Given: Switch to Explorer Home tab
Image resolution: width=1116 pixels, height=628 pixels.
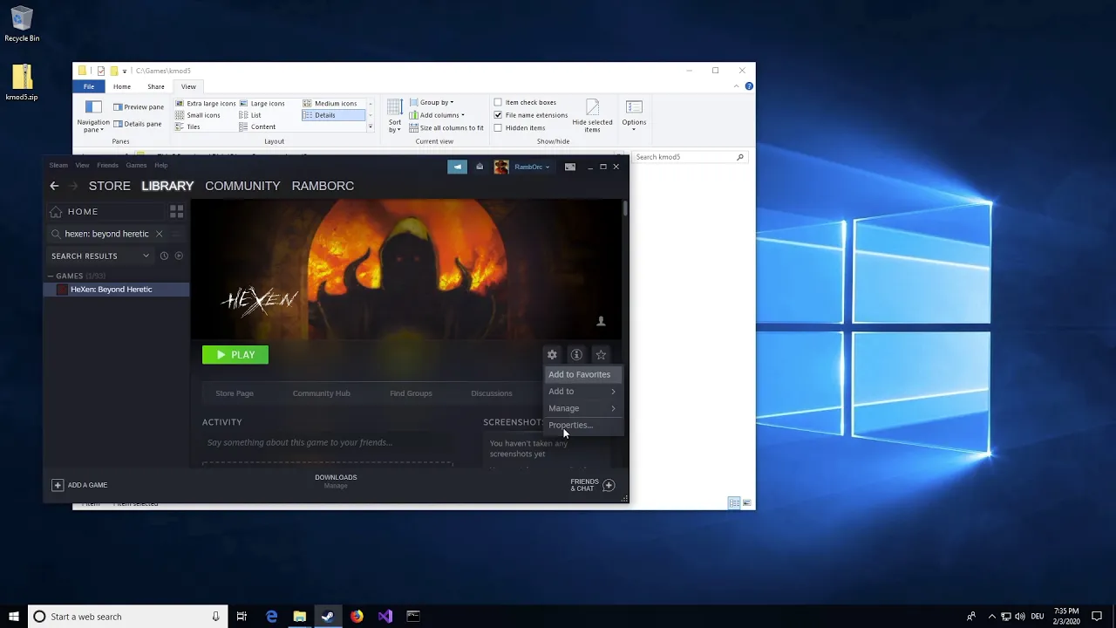Looking at the screenshot, I should tap(121, 86).
